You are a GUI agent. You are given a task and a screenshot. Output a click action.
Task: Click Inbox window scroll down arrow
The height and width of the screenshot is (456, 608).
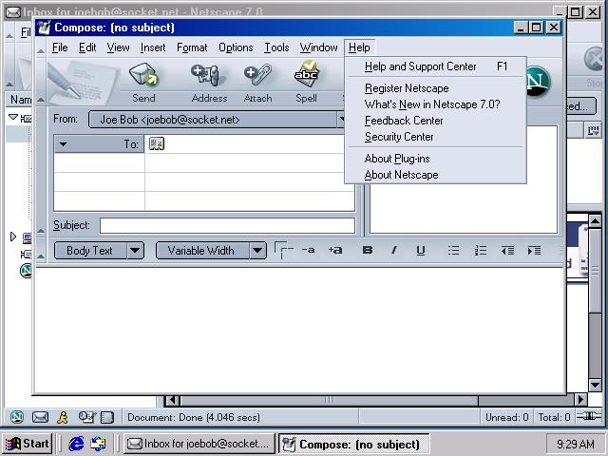595,385
